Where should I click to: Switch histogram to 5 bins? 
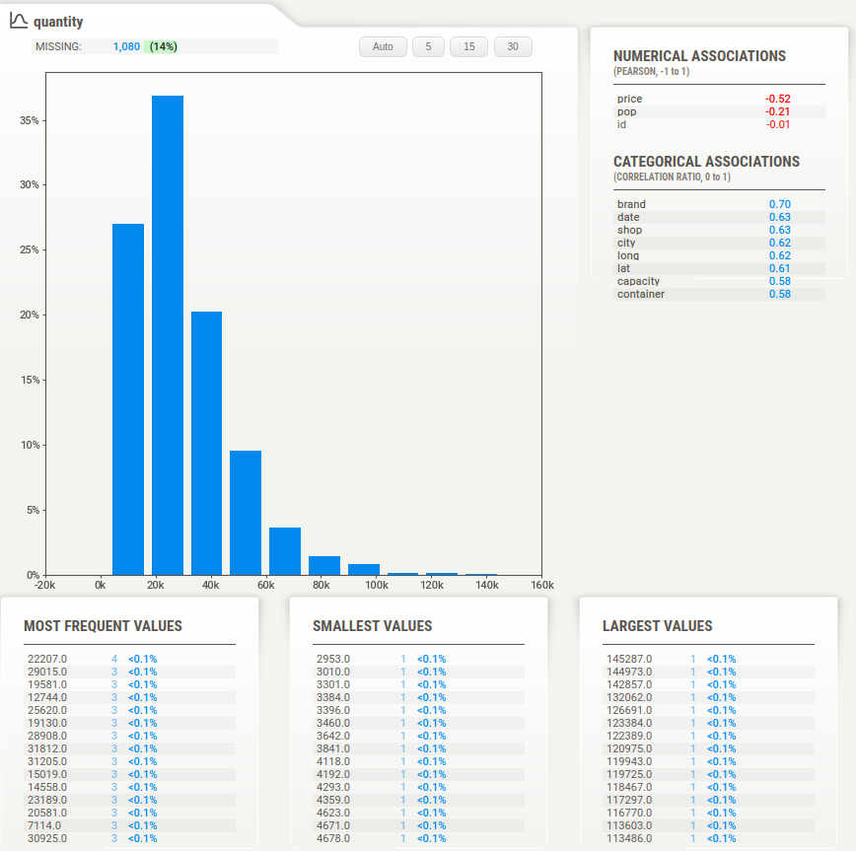click(428, 46)
